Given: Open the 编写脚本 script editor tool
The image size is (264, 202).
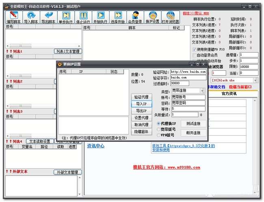Looking at the screenshot, I should pos(14,17).
